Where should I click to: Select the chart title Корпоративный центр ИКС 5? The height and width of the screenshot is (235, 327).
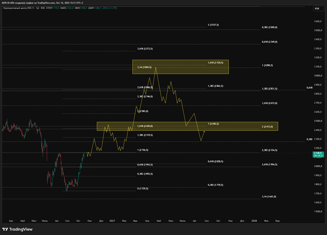(x=19, y=8)
